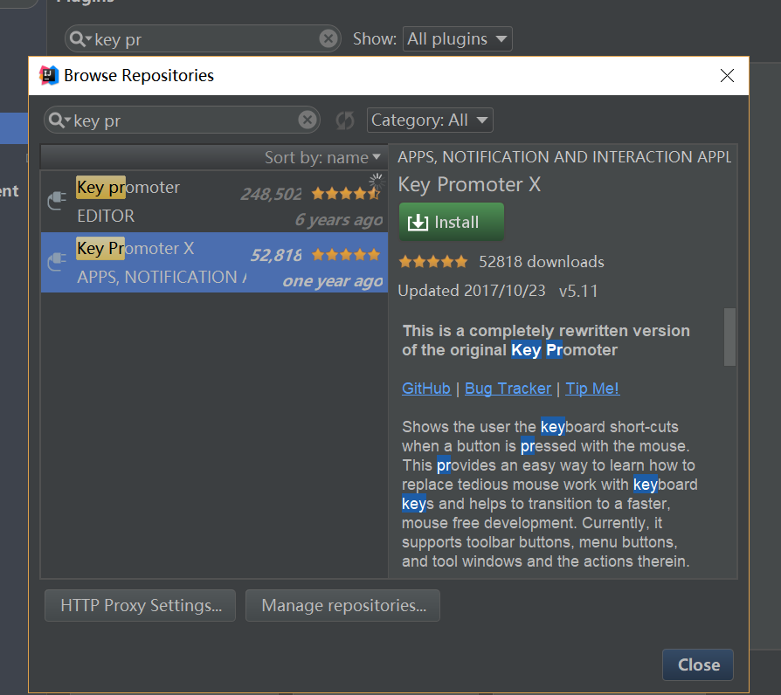Click the 'EDITOR' category label
This screenshot has width=781, height=695.
(106, 216)
